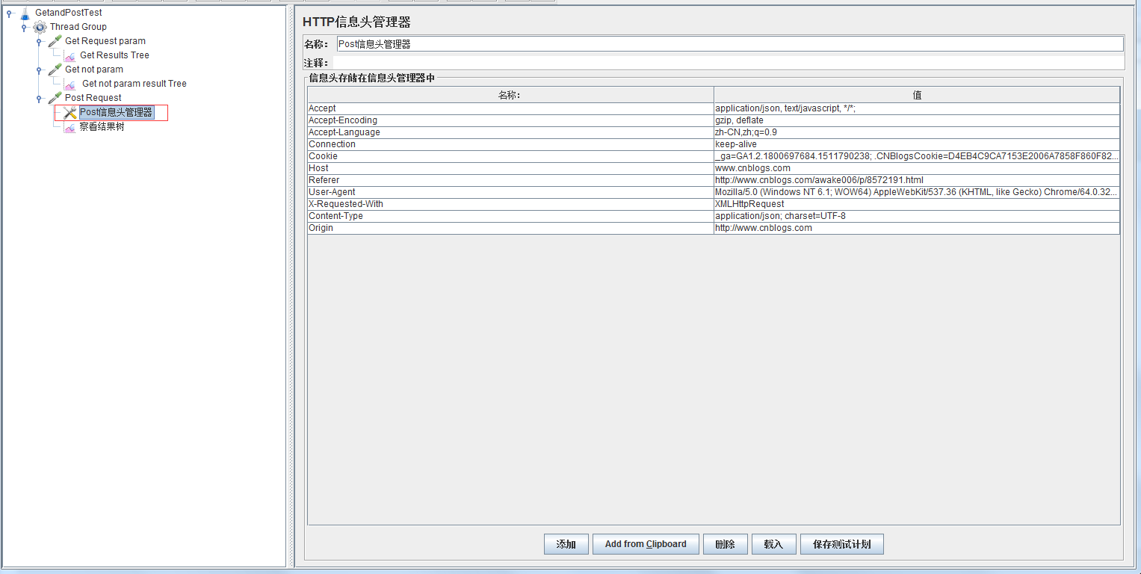Collapse the Thread Group node
Screen dimensions: 1141x574
22,26
